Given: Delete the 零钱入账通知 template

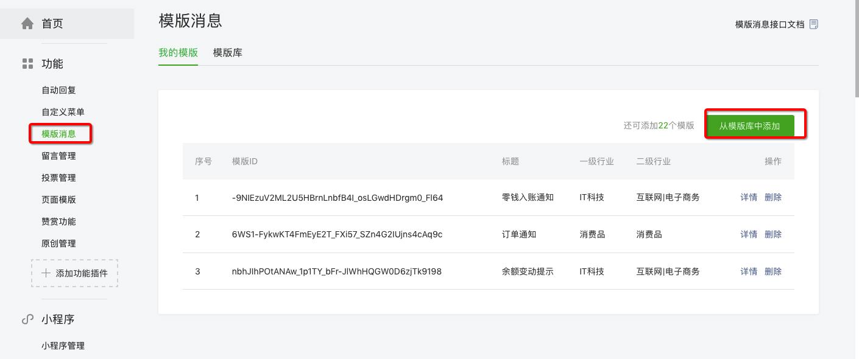Looking at the screenshot, I should pyautogui.click(x=773, y=197).
